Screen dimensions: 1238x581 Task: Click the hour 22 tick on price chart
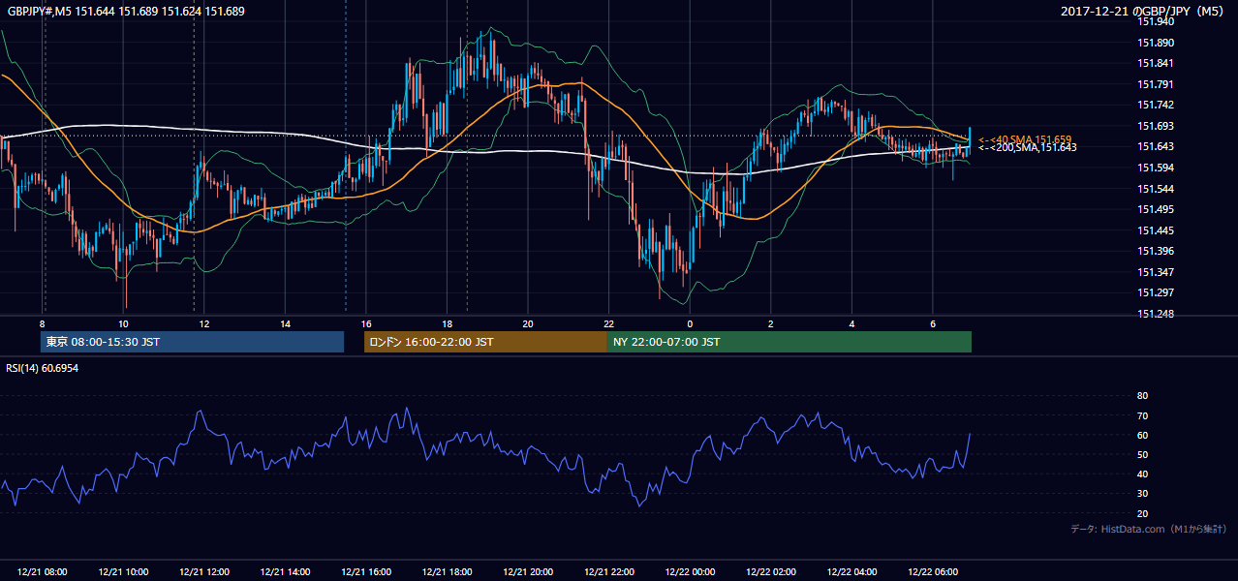608,323
